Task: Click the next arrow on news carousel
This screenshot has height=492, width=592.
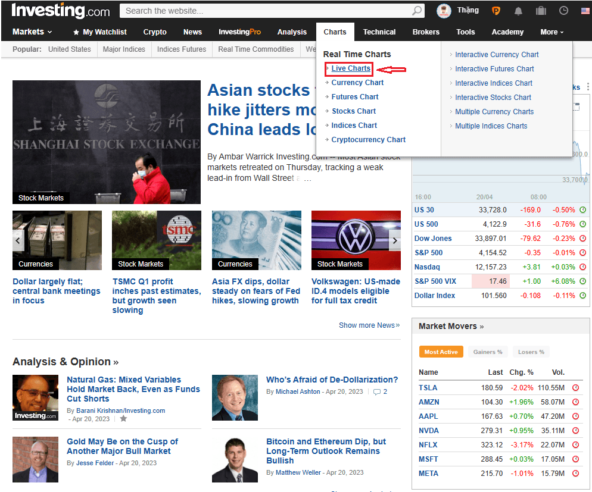Action: click(x=395, y=240)
